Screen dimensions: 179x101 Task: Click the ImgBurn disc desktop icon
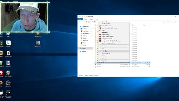pos(1,54)
